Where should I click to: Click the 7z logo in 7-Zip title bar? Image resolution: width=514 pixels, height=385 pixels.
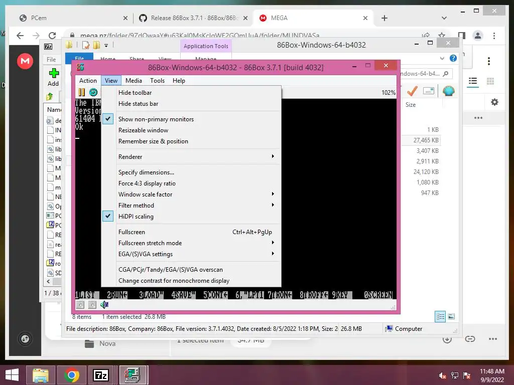click(x=48, y=47)
